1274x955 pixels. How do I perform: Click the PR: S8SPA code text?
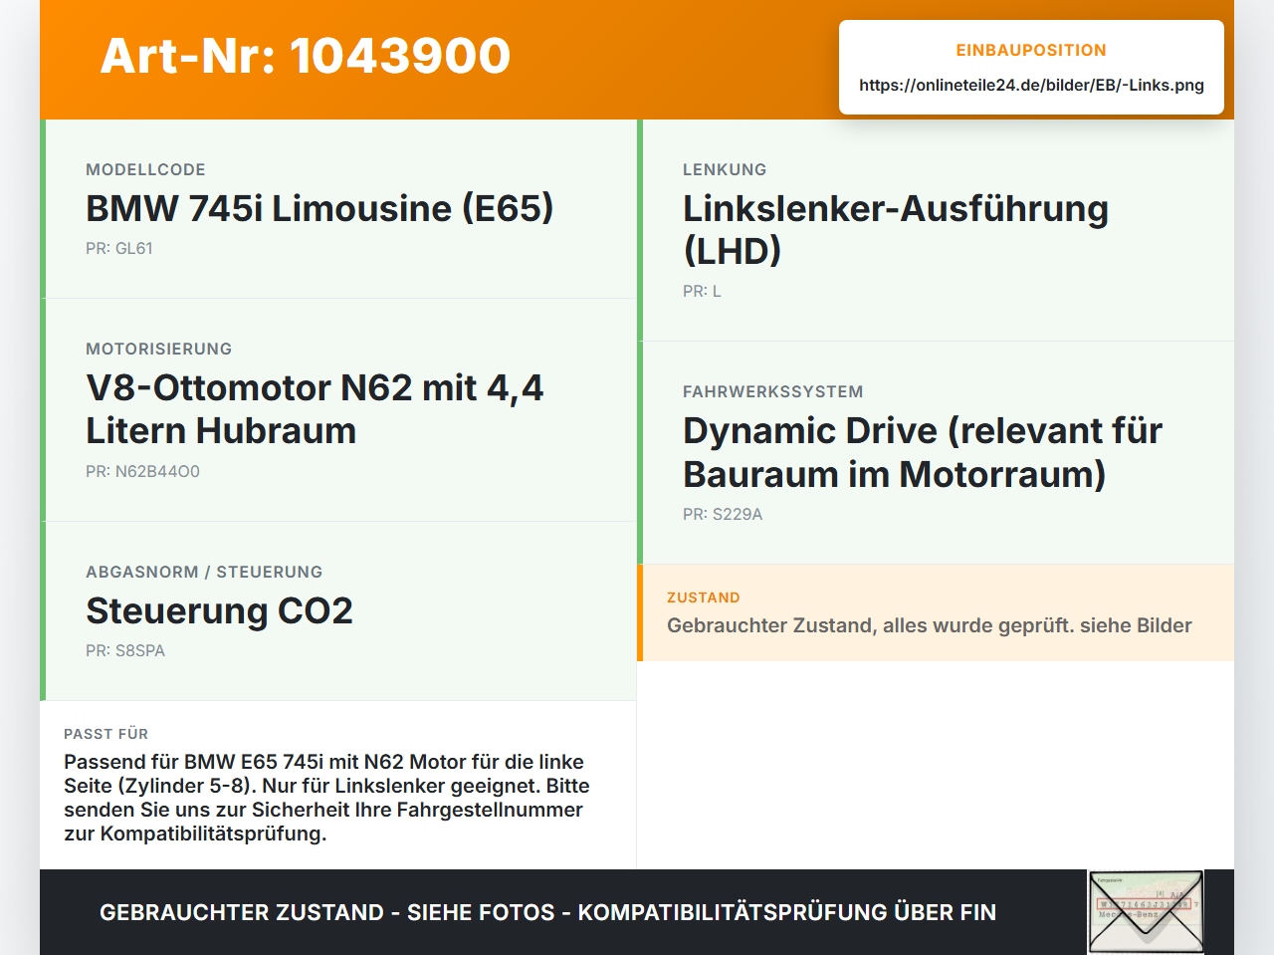click(x=125, y=651)
